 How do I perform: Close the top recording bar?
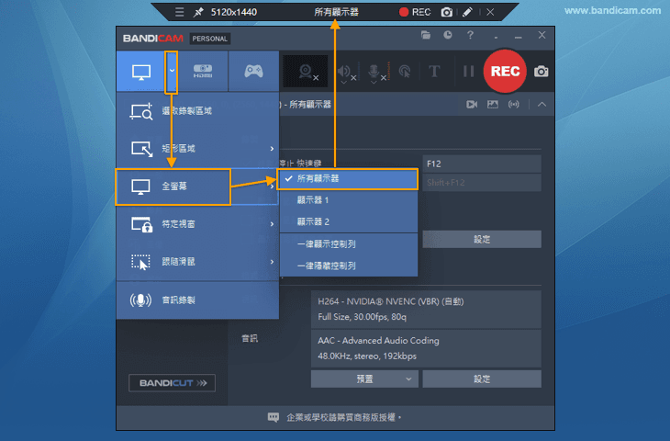coord(490,12)
